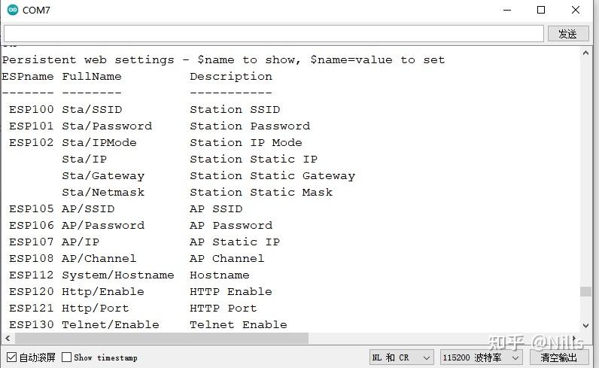Image resolution: width=599 pixels, height=368 pixels.
Task: Click the vertical scrollbar thumb
Action: tap(585, 291)
